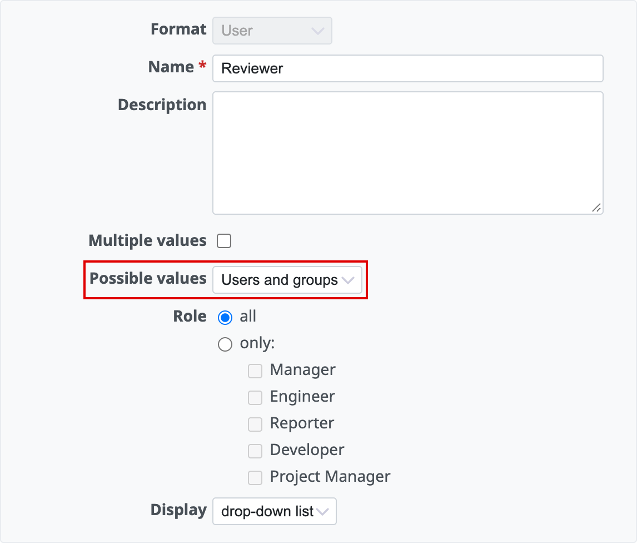Check the Manager role checkbox
The width and height of the screenshot is (637, 543).
[x=255, y=371]
